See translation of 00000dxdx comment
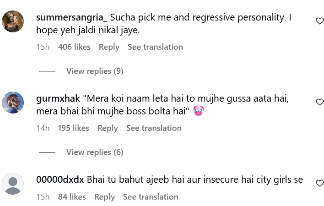 pyautogui.click(x=151, y=197)
